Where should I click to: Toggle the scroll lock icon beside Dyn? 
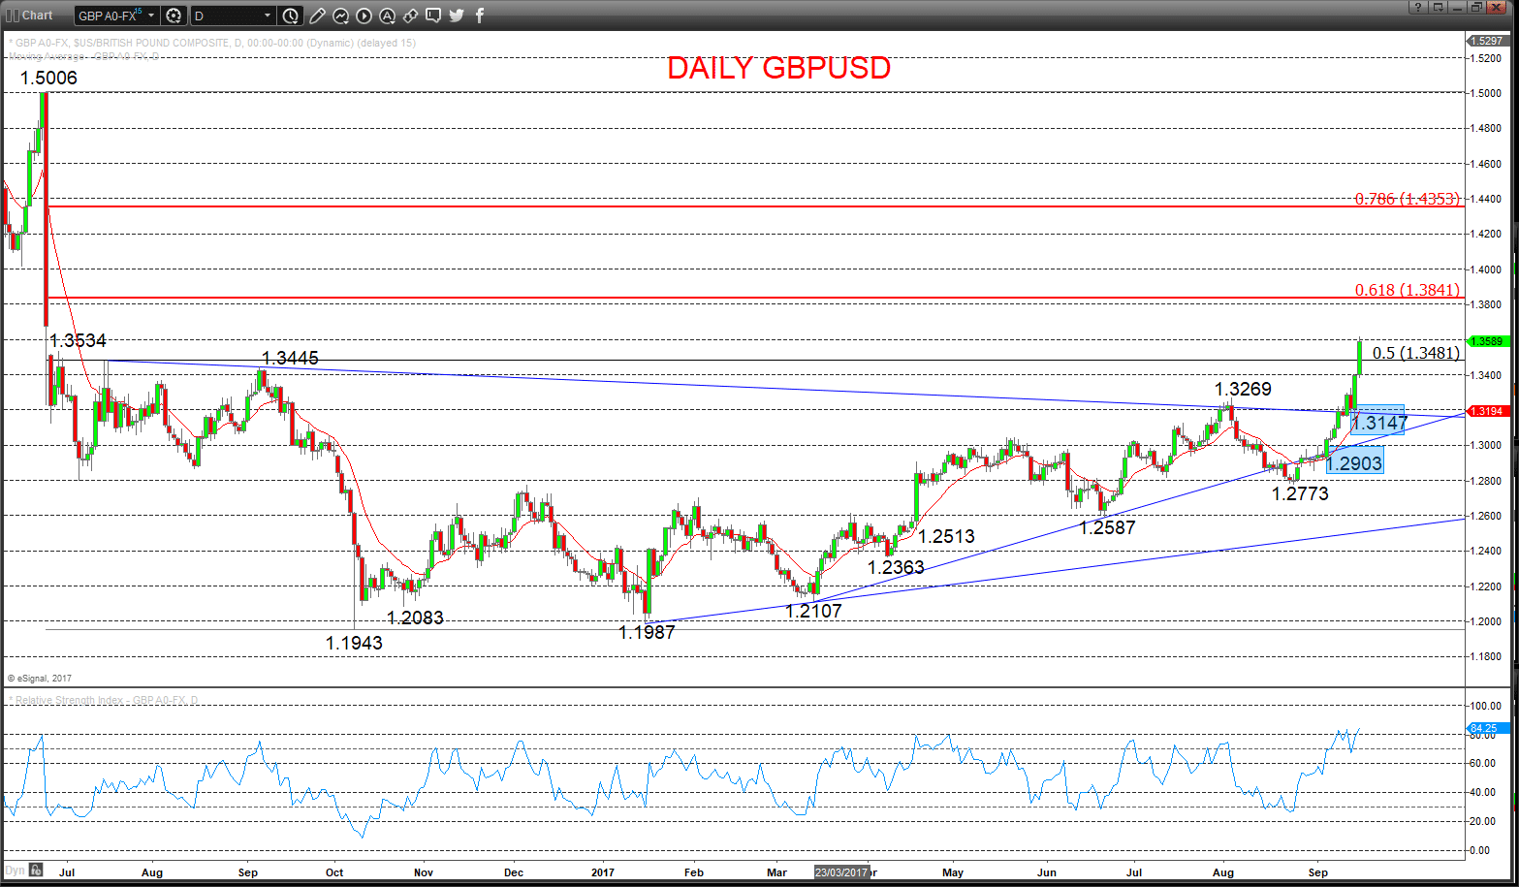(34, 870)
